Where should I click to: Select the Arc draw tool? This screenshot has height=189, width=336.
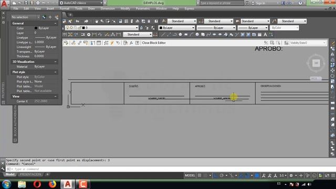click(x=191, y=35)
